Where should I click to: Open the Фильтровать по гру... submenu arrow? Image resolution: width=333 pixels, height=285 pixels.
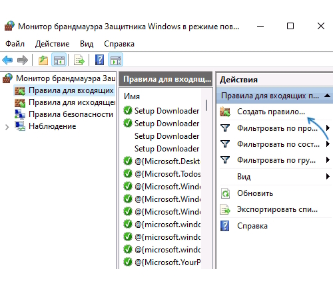(328, 160)
